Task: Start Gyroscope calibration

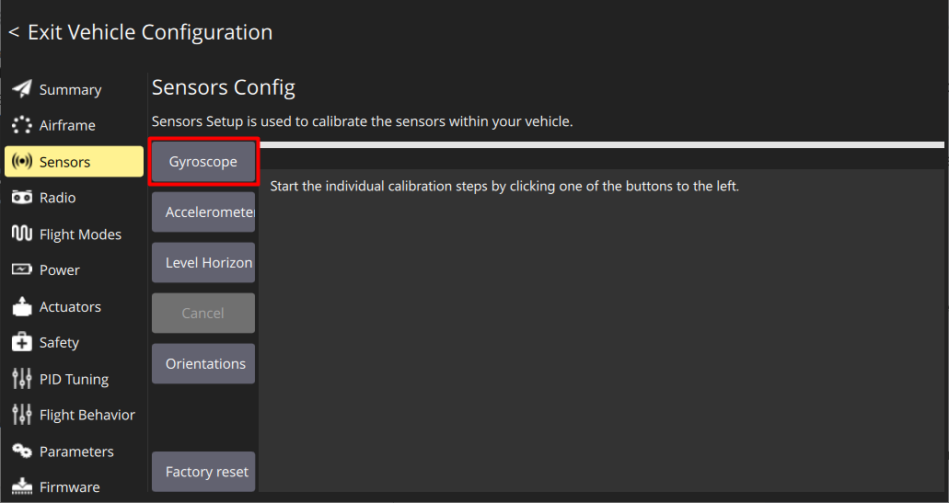Action: tap(203, 162)
